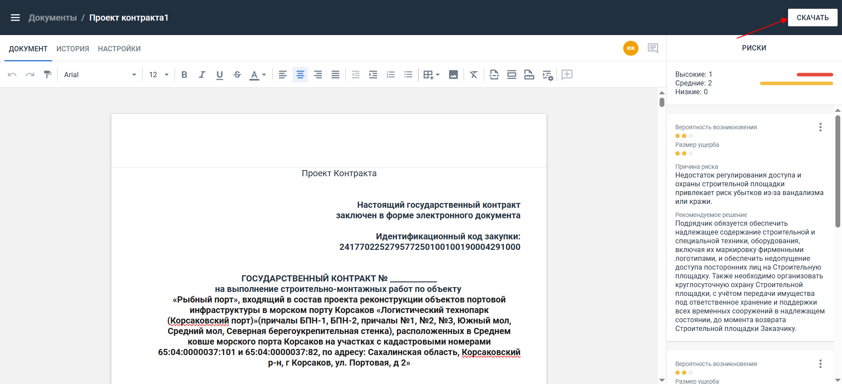Open the text color picker
Image resolution: width=842 pixels, height=384 pixels.
click(x=257, y=75)
